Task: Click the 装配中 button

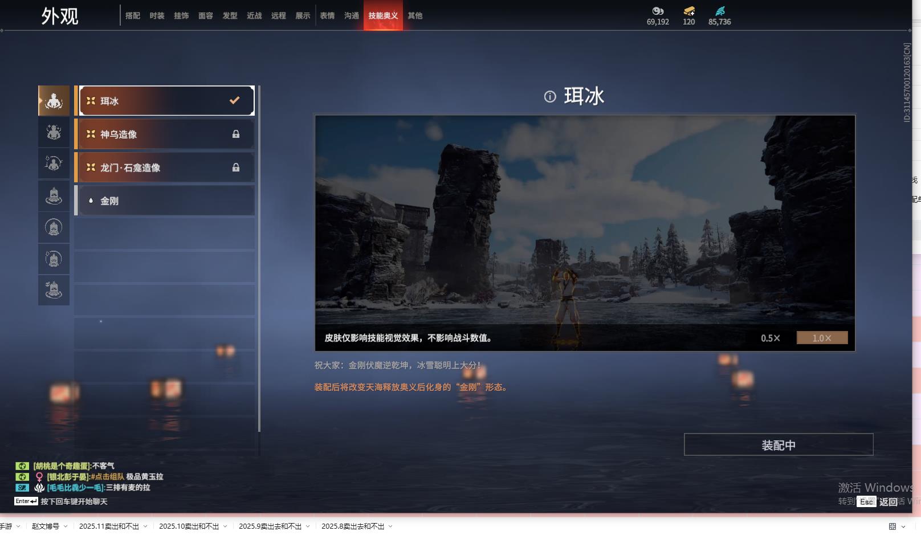Action: (x=779, y=445)
